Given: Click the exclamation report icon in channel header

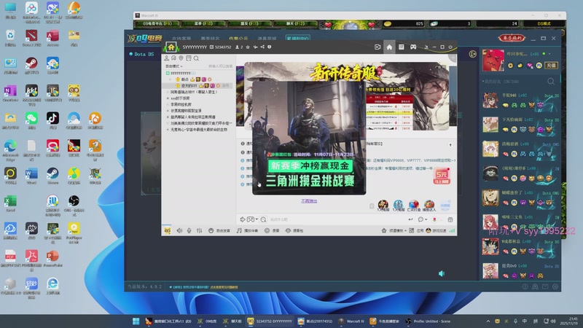Looking at the screenshot, I should pyautogui.click(x=270, y=47).
